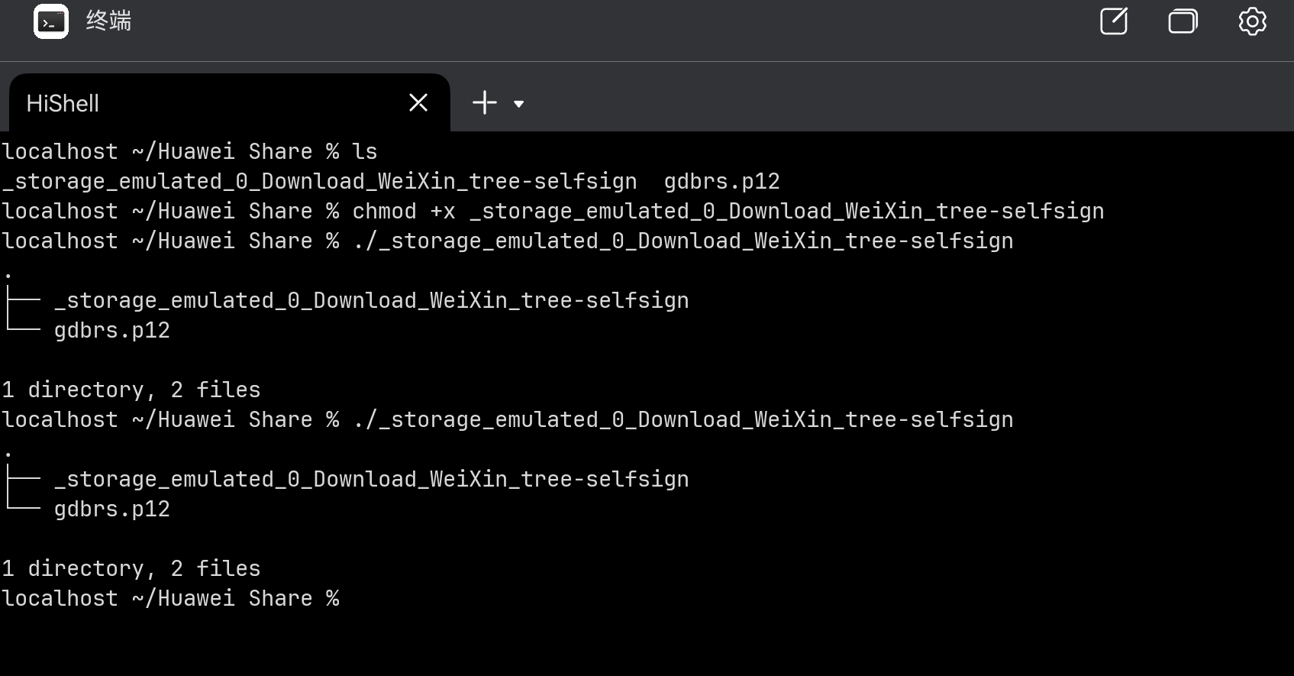This screenshot has height=676, width=1294.
Task: Click the 终端 title text
Action: [108, 21]
